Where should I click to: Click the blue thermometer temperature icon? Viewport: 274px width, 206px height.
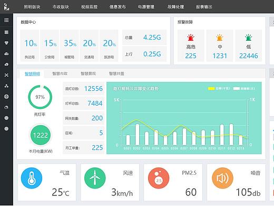click(x=32, y=178)
